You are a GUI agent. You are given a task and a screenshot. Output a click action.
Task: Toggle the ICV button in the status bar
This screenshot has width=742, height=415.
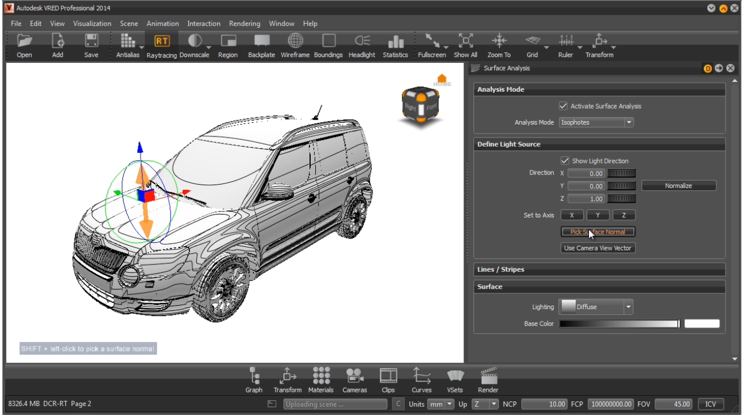711,404
